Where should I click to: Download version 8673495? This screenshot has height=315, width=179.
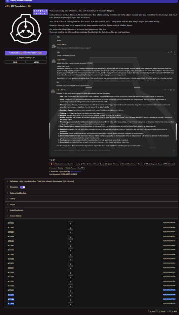coord(70,245)
